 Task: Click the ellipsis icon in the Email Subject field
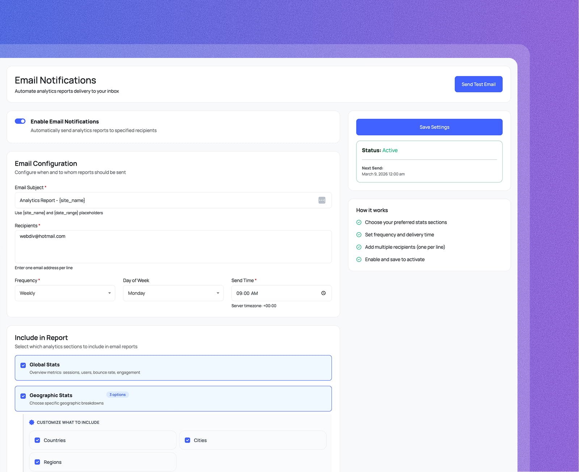322,200
